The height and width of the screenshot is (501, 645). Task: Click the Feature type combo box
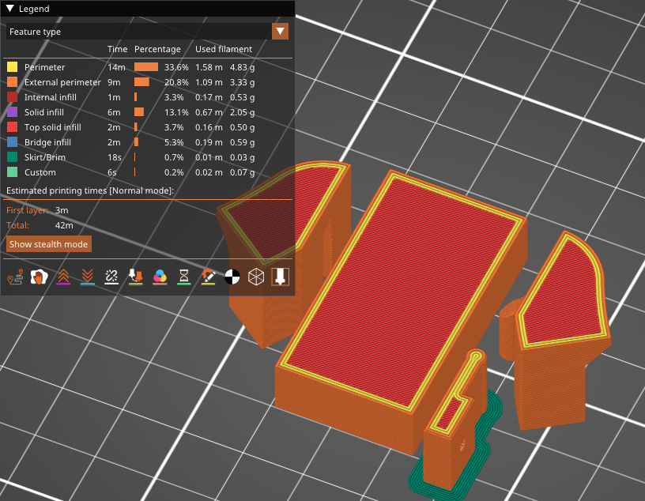pos(138,32)
